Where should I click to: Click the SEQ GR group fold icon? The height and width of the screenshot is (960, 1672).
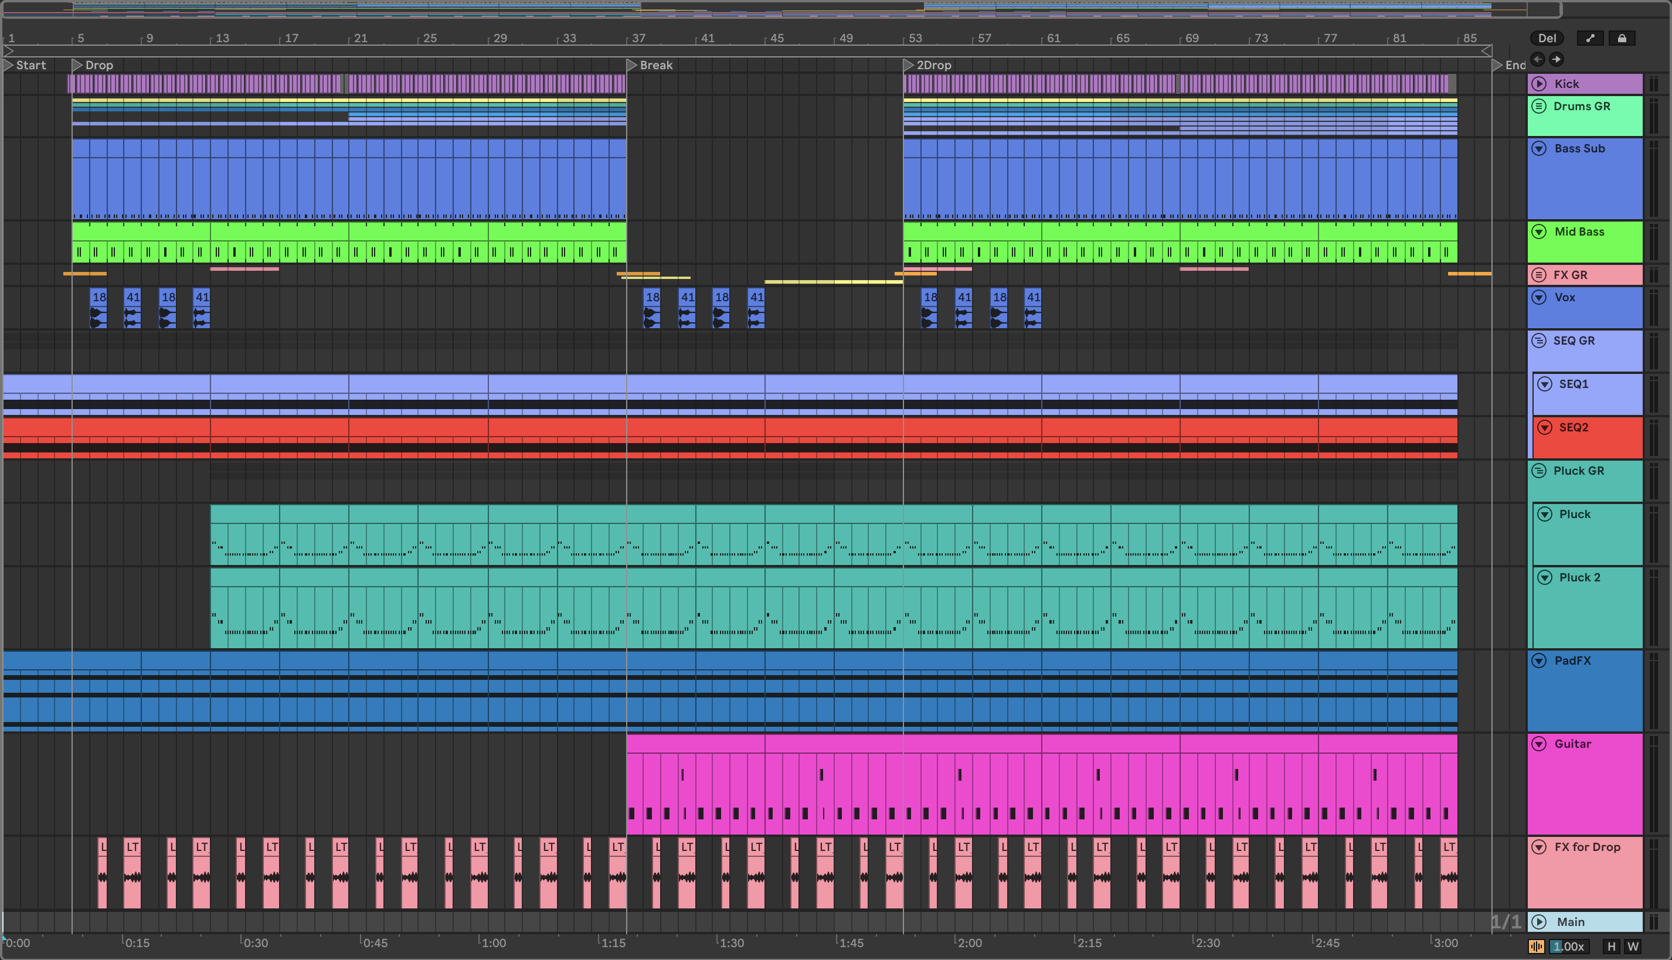coord(1539,341)
